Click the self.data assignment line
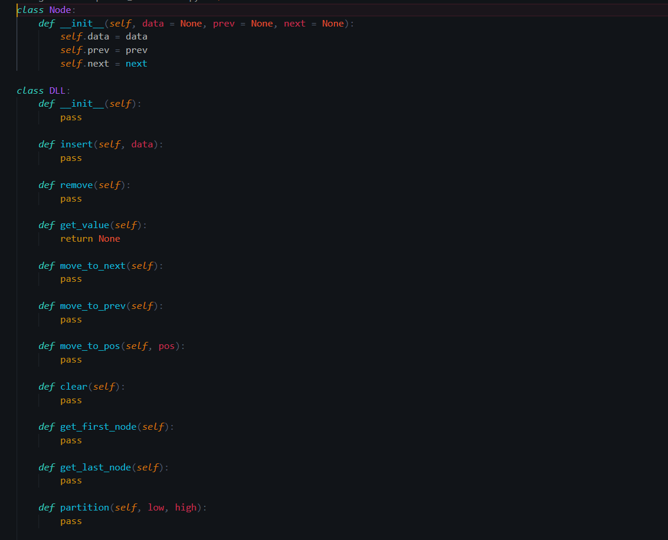This screenshot has height=540, width=668. [x=103, y=36]
